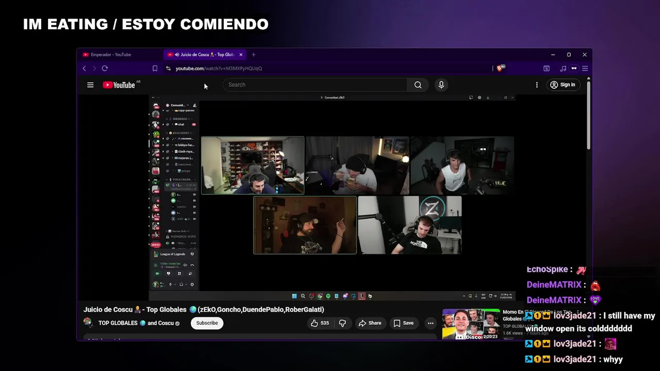The width and height of the screenshot is (660, 371).
Task: Open Spotify from the video's taskbar
Action: [328, 296]
